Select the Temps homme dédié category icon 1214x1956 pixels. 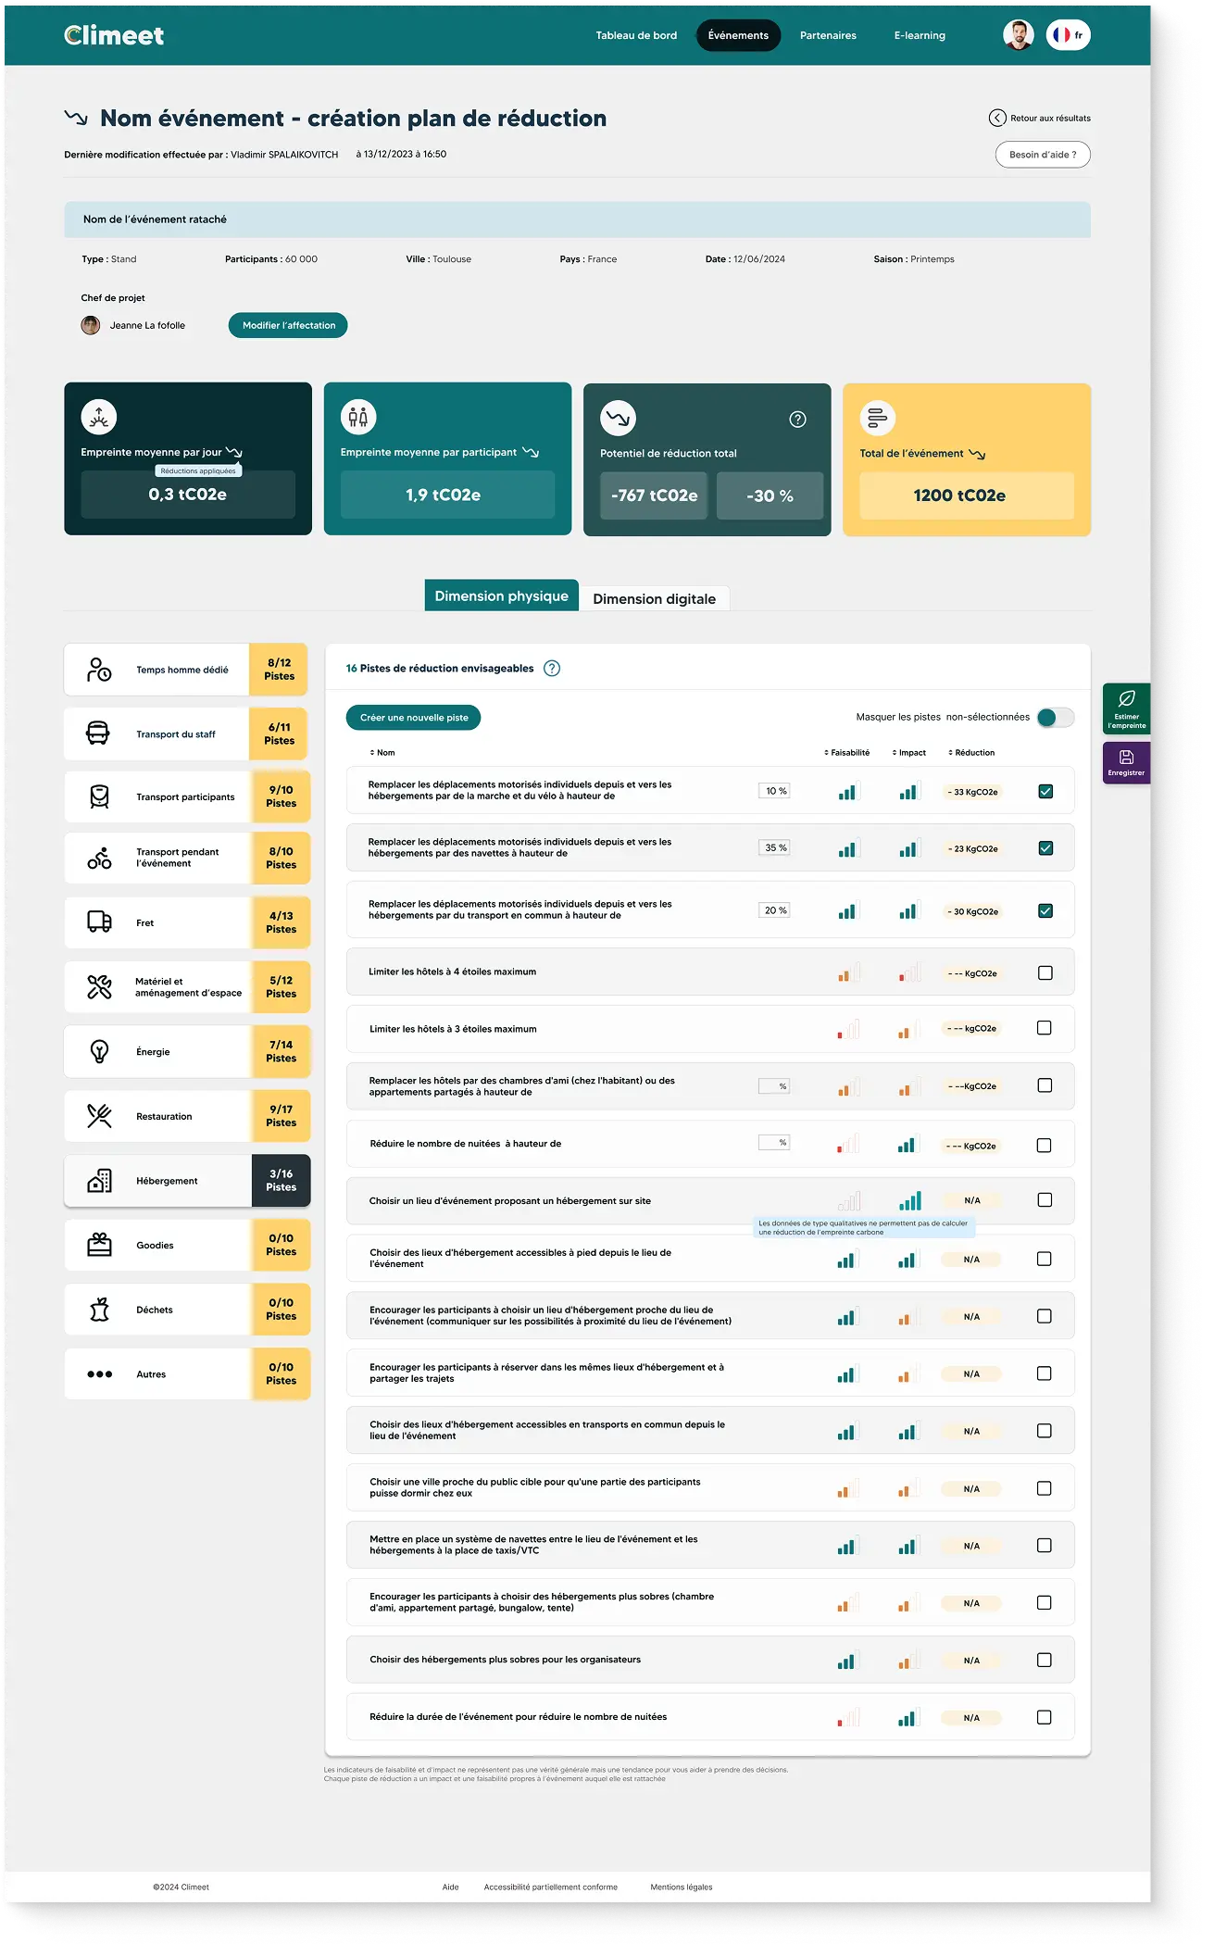[99, 670]
